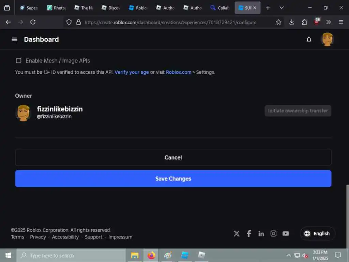This screenshot has width=349, height=262.
Task: Open the Windows notification center
Action: [338, 255]
